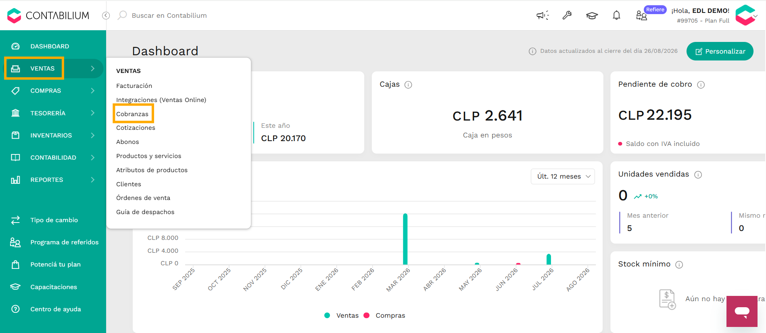The width and height of the screenshot is (766, 333).
Task: Click the Refiere referral icon
Action: click(641, 15)
